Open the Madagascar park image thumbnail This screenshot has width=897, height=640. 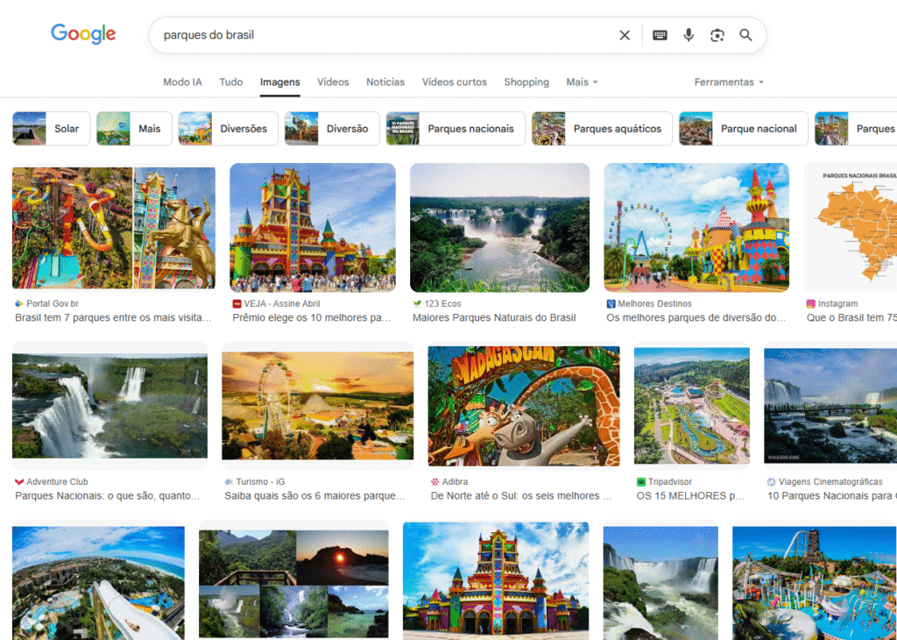pos(523,405)
